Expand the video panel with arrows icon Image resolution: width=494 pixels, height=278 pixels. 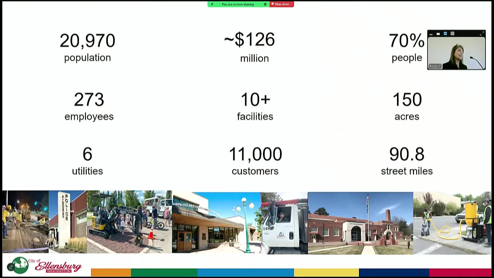[482, 33]
